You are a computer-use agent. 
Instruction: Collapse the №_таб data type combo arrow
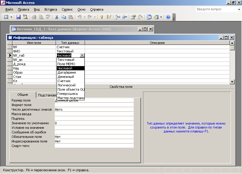pyautogui.click(x=82, y=55)
